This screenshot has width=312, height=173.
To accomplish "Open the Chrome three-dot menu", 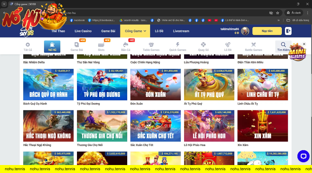I will point(306,13).
